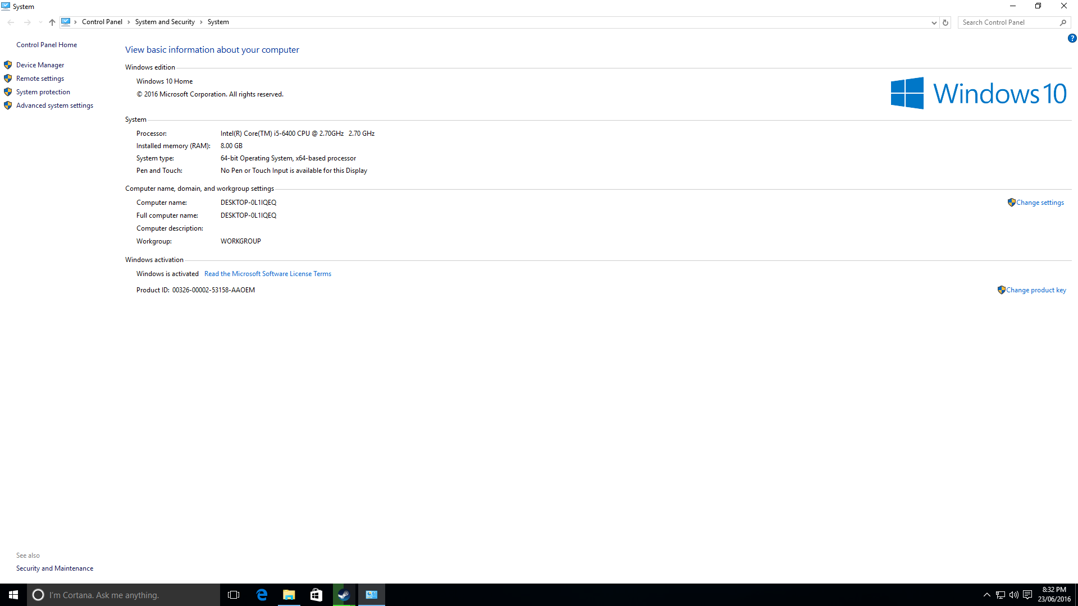Click the System window title icon

tap(6, 6)
